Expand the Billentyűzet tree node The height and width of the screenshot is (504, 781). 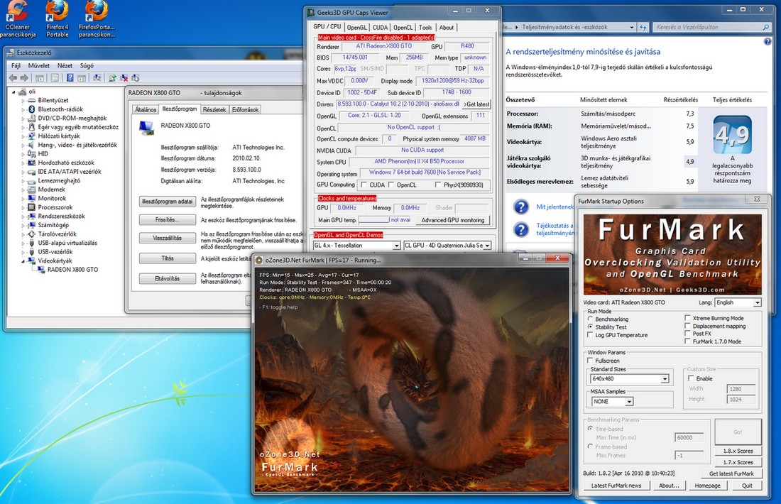point(23,100)
